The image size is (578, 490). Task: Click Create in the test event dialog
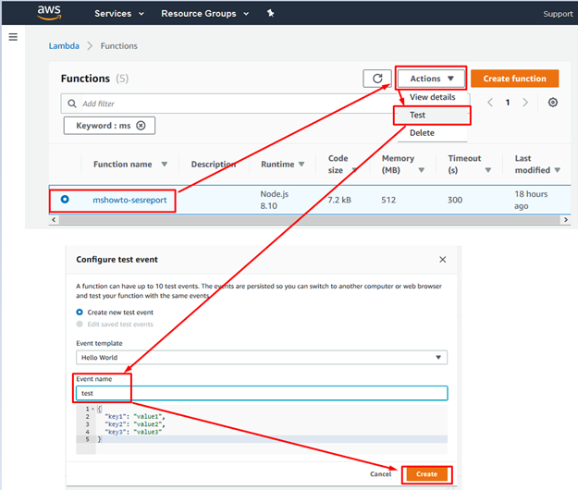(x=427, y=474)
